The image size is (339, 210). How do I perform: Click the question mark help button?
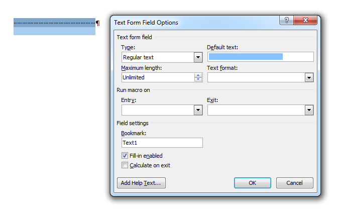pos(287,21)
